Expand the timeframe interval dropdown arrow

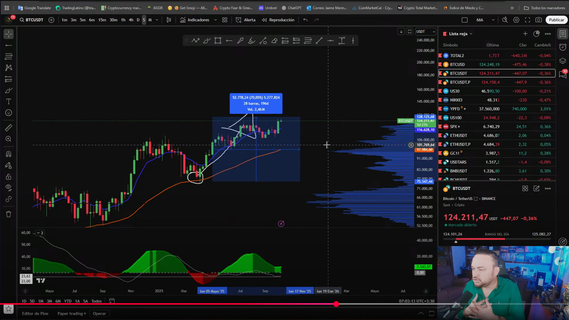(157, 20)
